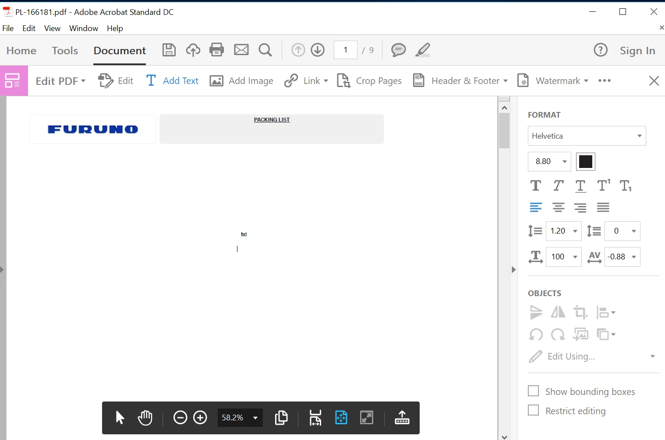This screenshot has width=665, height=440.
Task: Open the Edit menu in menu bar
Action: pos(29,28)
